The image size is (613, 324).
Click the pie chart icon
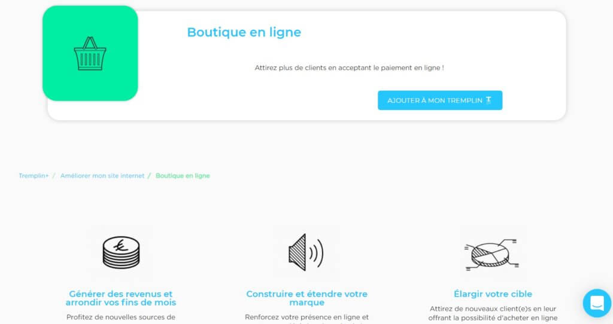491,254
